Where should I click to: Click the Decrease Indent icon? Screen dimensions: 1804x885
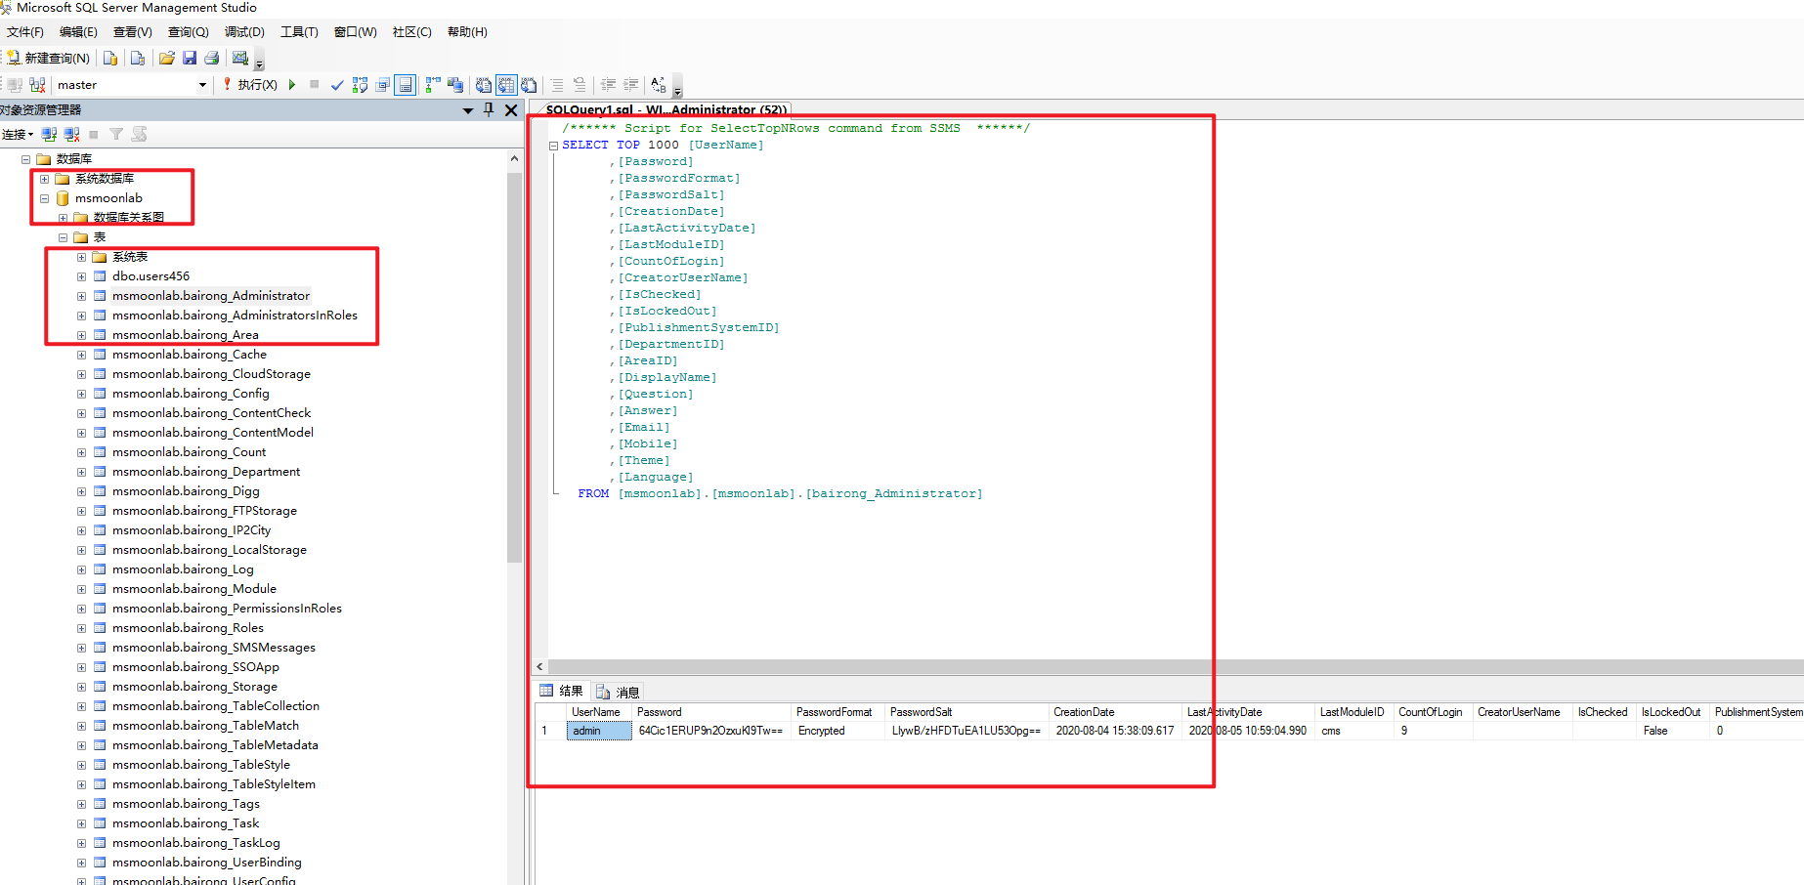point(608,85)
